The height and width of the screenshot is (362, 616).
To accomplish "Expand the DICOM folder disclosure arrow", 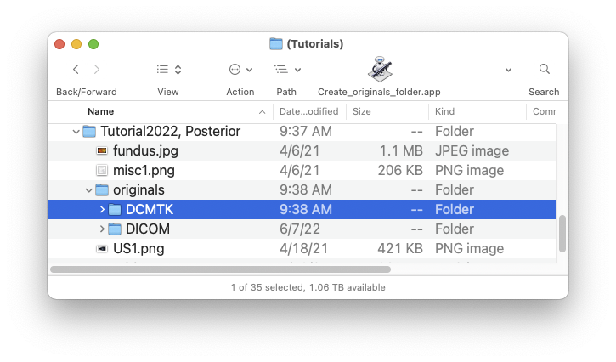I will pos(102,229).
